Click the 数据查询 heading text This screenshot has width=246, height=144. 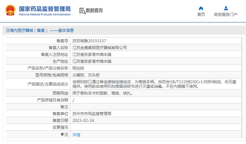(x=94, y=10)
